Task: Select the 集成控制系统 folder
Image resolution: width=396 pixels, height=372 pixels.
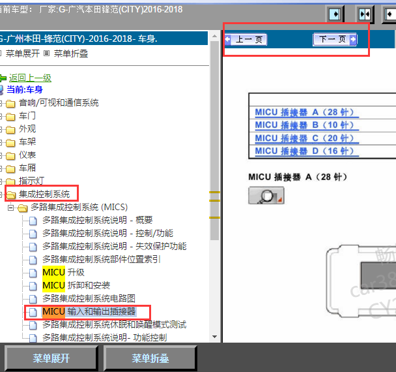Action: tap(44, 194)
